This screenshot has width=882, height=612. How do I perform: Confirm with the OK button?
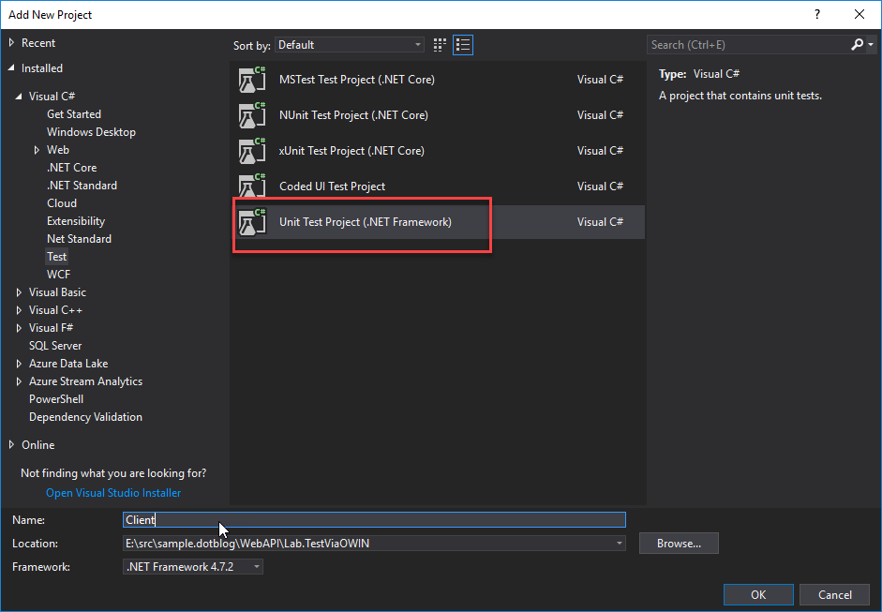(758, 594)
